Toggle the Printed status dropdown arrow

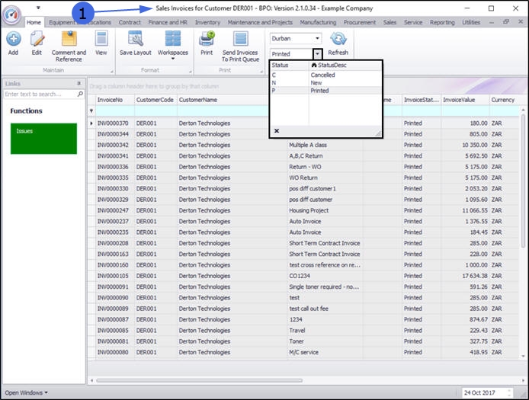point(317,54)
